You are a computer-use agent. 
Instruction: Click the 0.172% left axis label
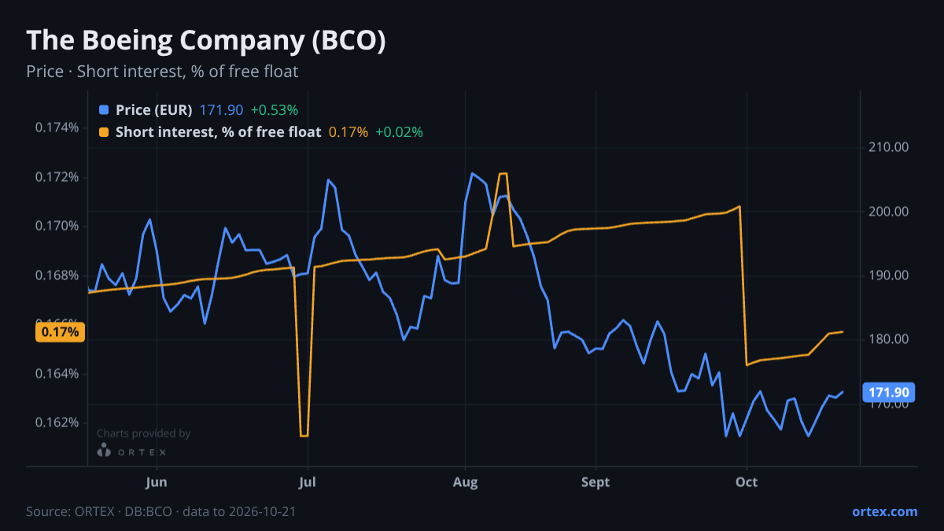[57, 177]
